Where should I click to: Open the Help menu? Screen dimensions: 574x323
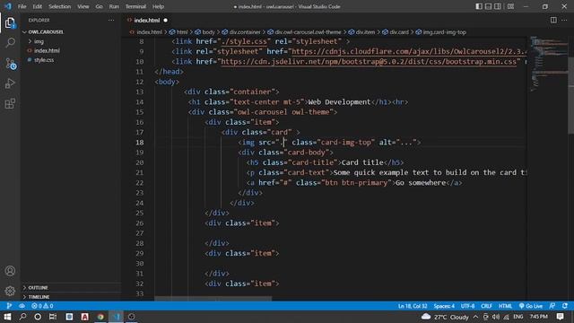click(x=158, y=6)
